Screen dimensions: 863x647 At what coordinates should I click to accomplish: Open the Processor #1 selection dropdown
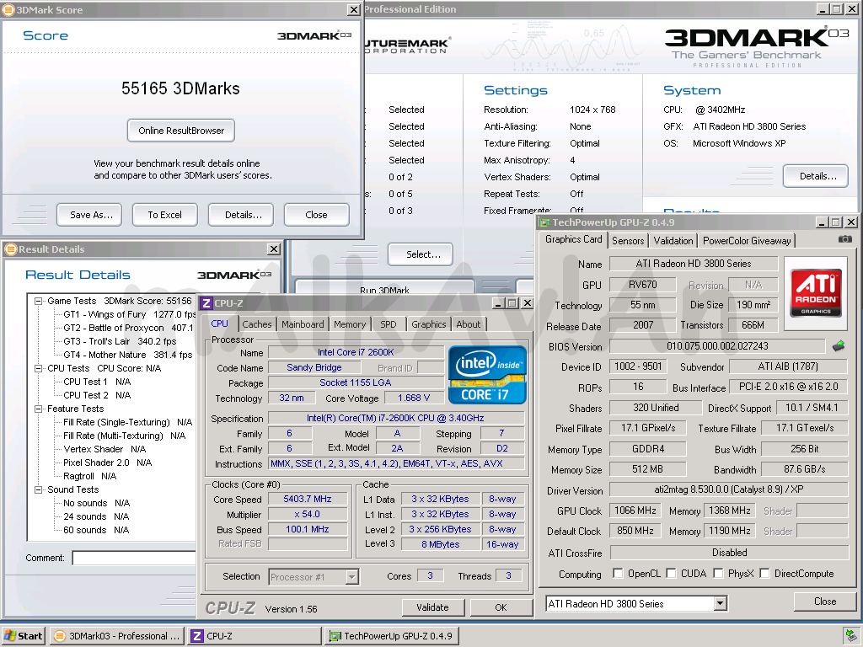[x=351, y=576]
